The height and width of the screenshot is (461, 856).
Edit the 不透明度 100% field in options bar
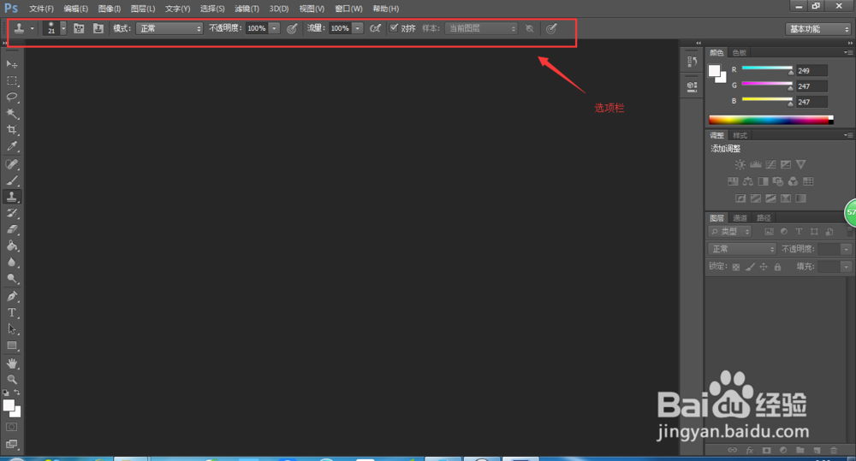tap(257, 28)
